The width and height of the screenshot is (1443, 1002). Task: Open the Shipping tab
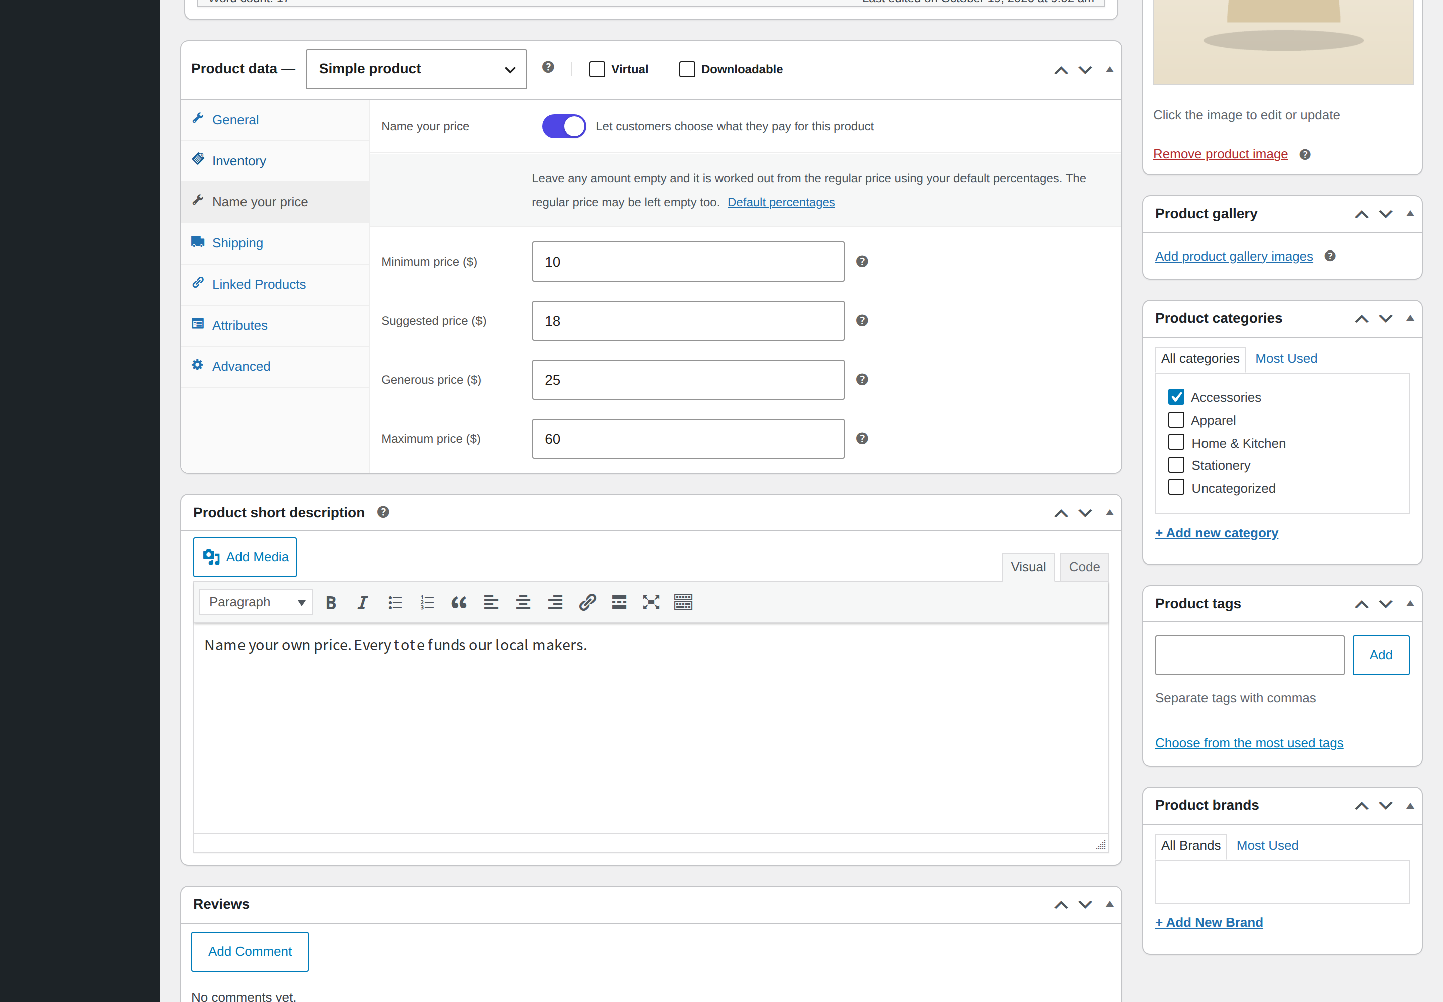point(275,243)
